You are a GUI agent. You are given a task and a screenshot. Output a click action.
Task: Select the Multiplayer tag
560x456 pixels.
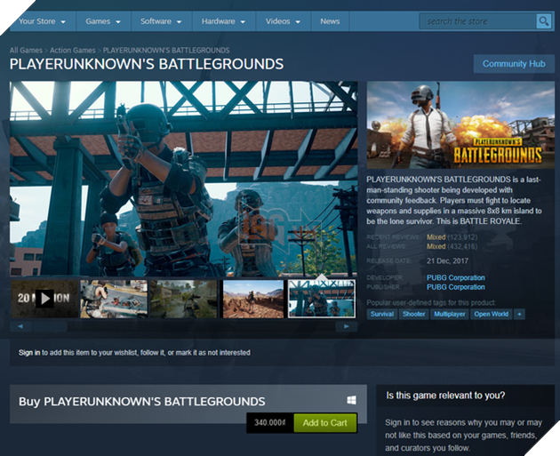point(449,315)
